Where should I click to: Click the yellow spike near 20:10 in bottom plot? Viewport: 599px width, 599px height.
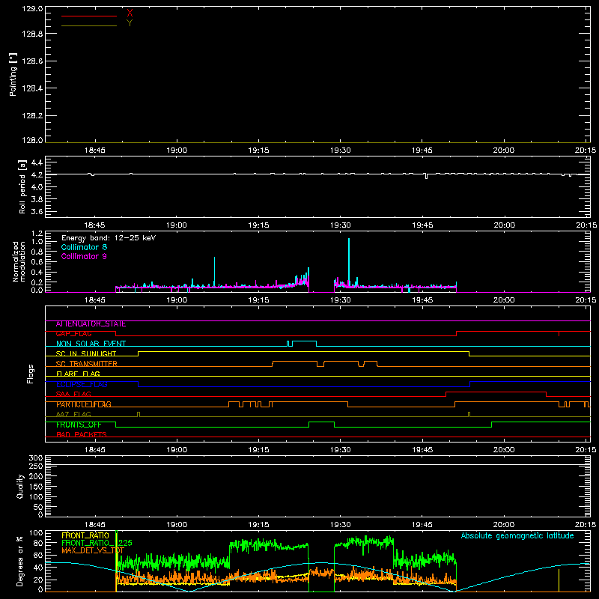coord(559,580)
